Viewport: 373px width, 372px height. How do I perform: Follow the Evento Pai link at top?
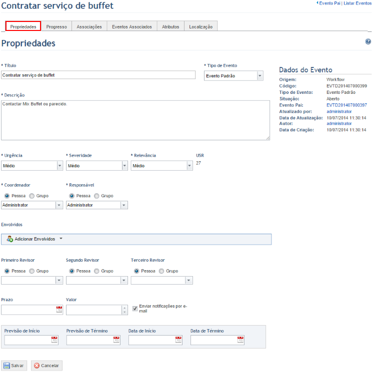pos(328,3)
